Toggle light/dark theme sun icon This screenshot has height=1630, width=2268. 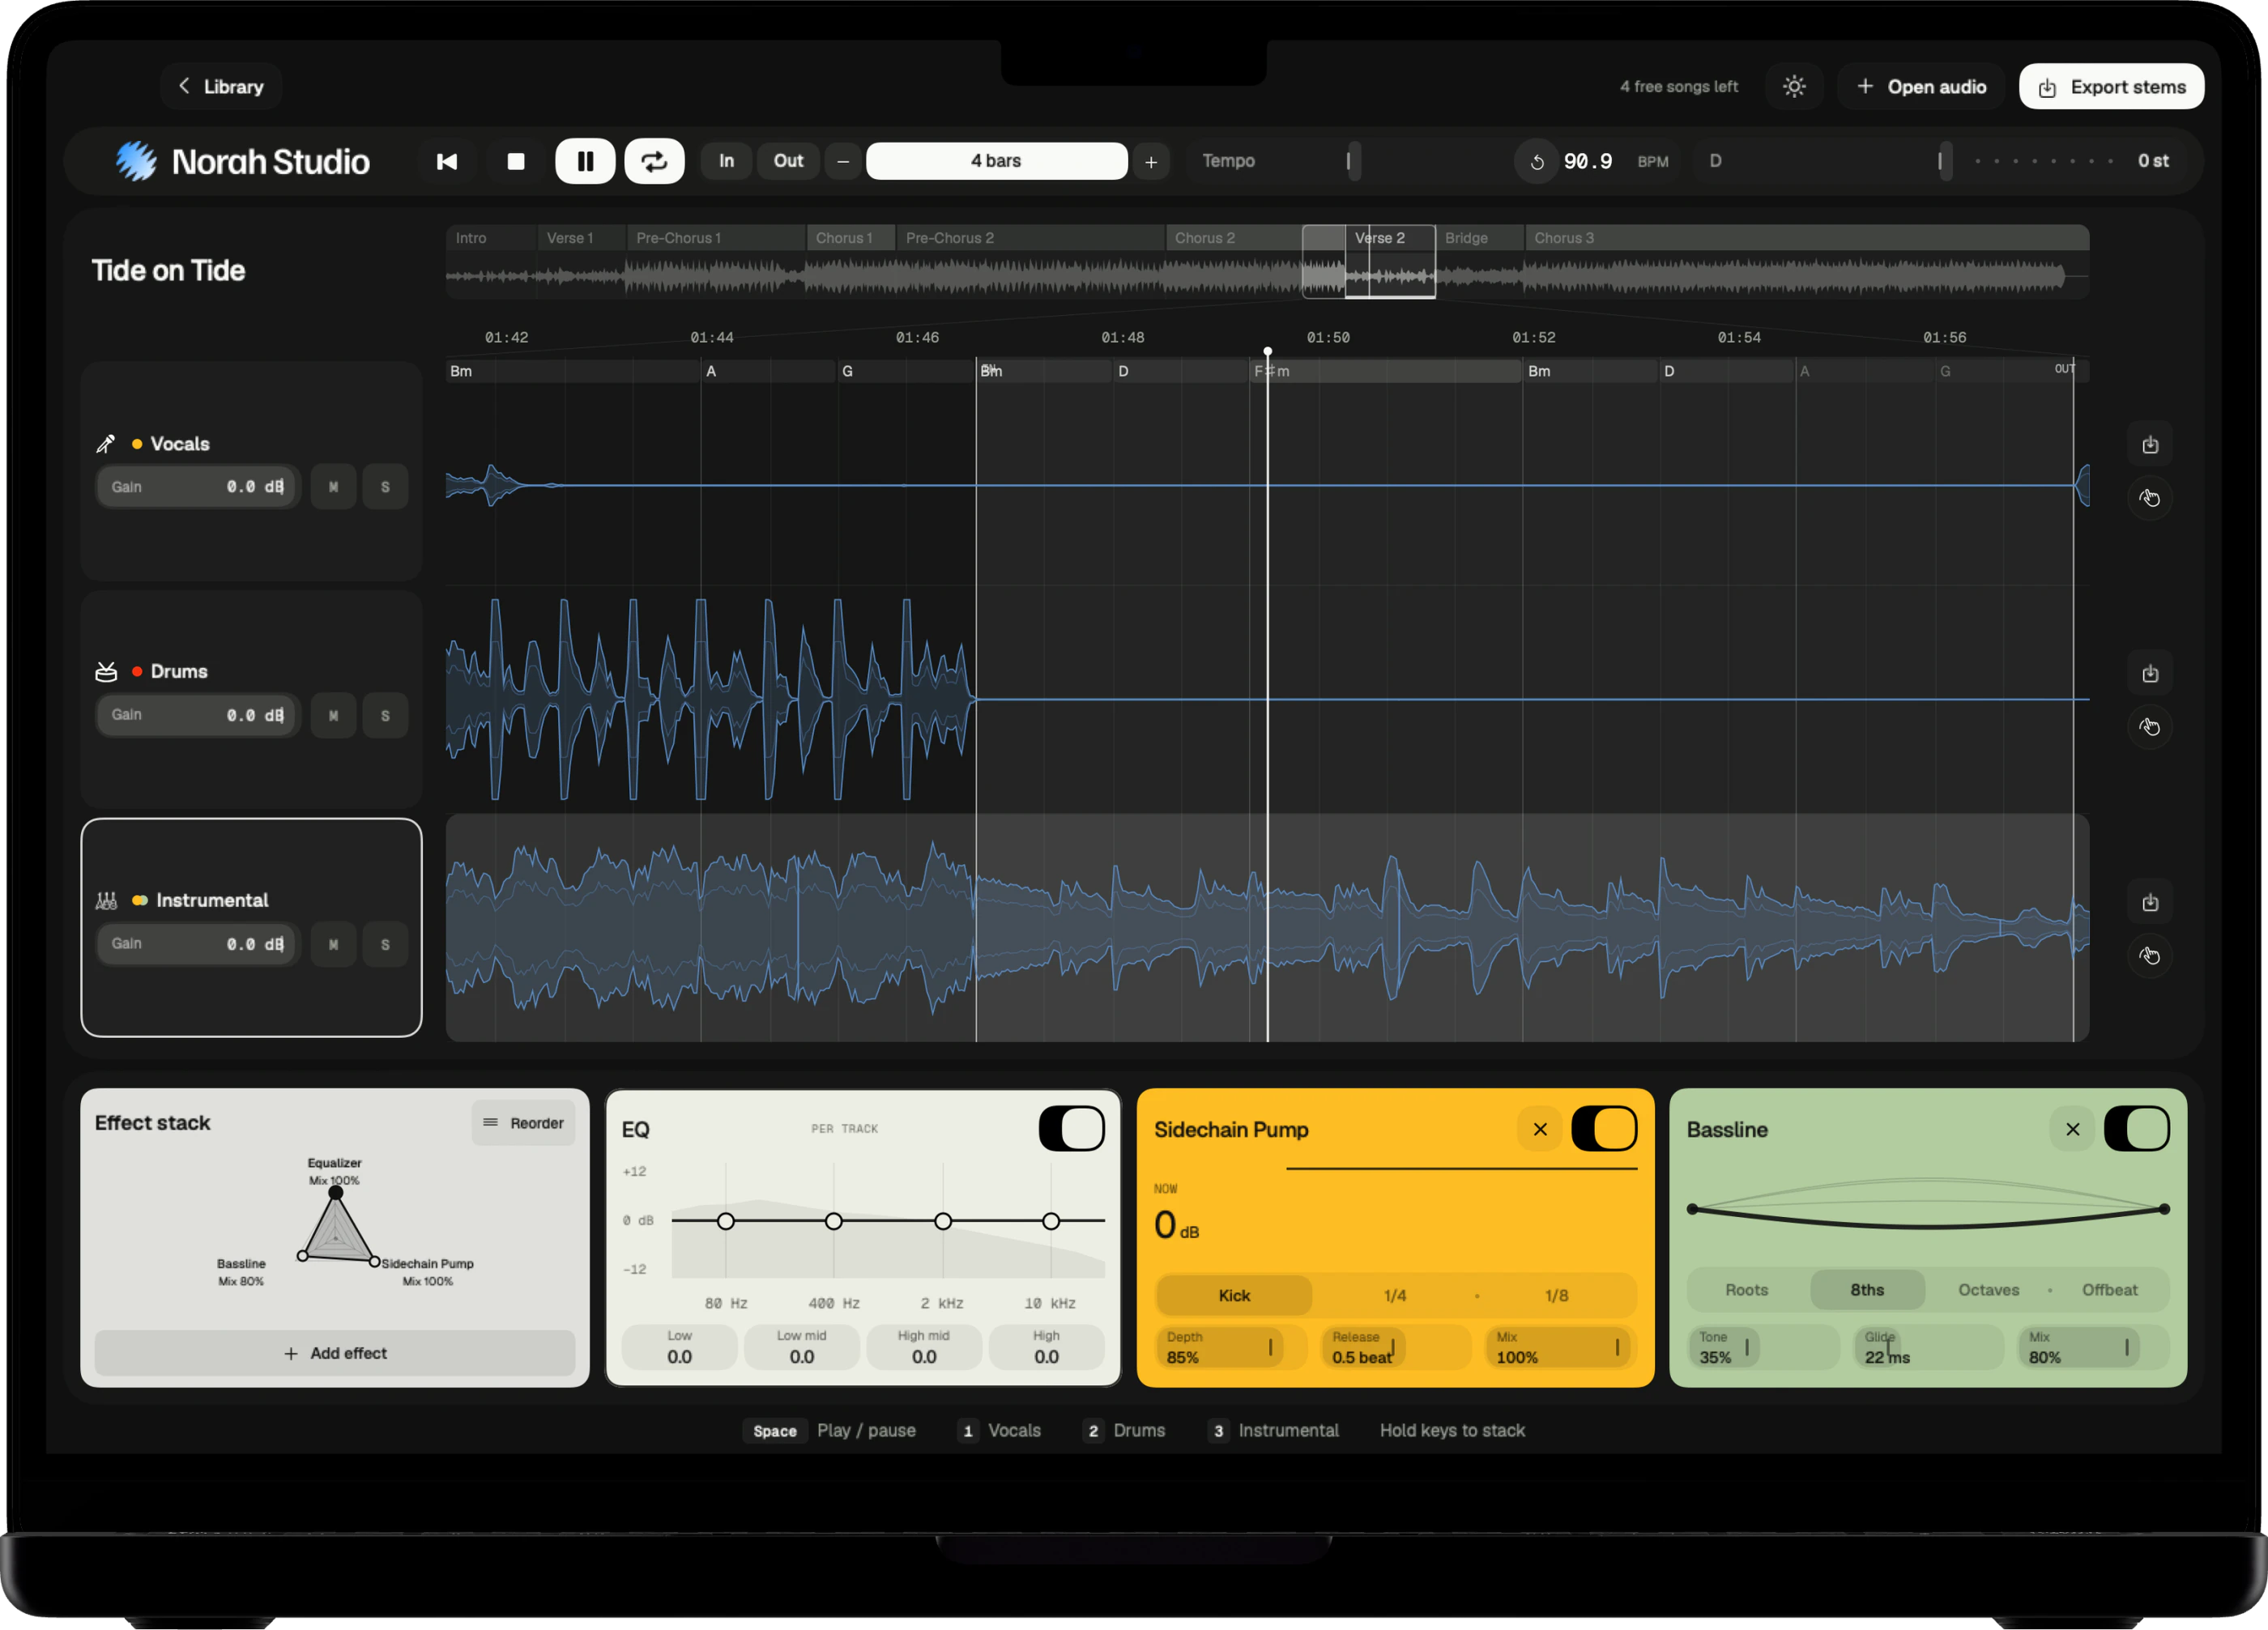point(1794,87)
